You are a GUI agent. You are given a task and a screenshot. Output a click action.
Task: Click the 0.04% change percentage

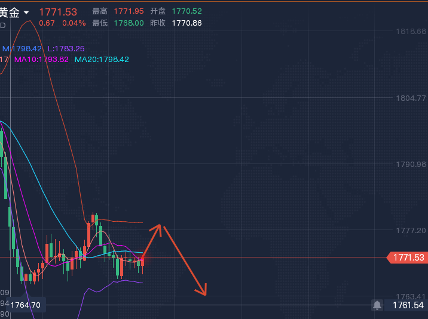pyautogui.click(x=74, y=23)
